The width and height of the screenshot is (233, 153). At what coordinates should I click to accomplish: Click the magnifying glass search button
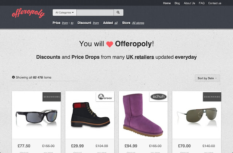[118, 12]
